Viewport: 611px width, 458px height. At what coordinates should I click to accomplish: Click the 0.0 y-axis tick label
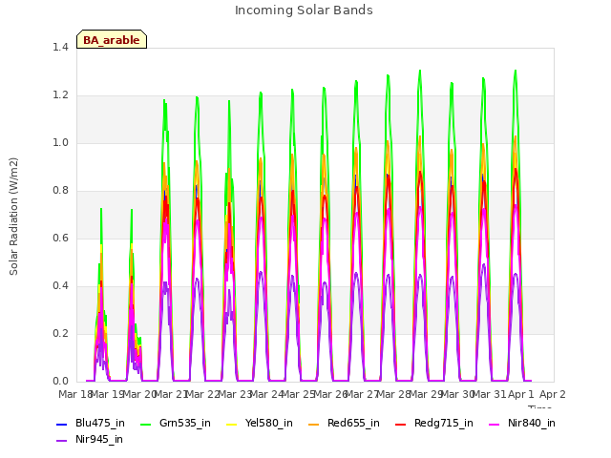pos(60,382)
